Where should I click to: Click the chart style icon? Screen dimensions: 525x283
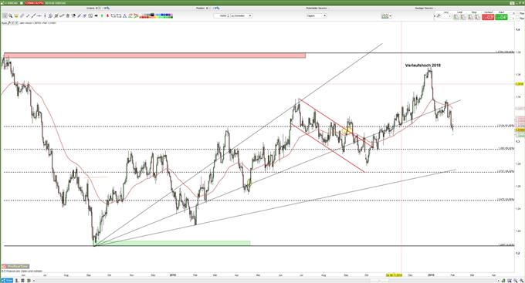[x=385, y=16]
